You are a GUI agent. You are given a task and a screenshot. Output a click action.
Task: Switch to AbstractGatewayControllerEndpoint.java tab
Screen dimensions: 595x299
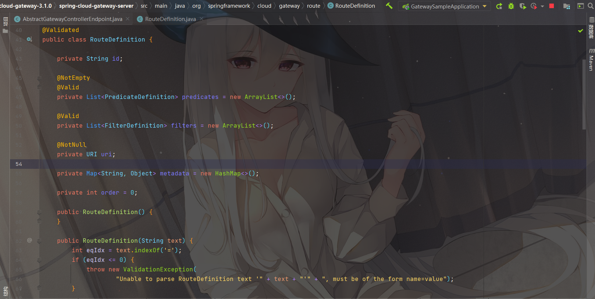pos(72,19)
